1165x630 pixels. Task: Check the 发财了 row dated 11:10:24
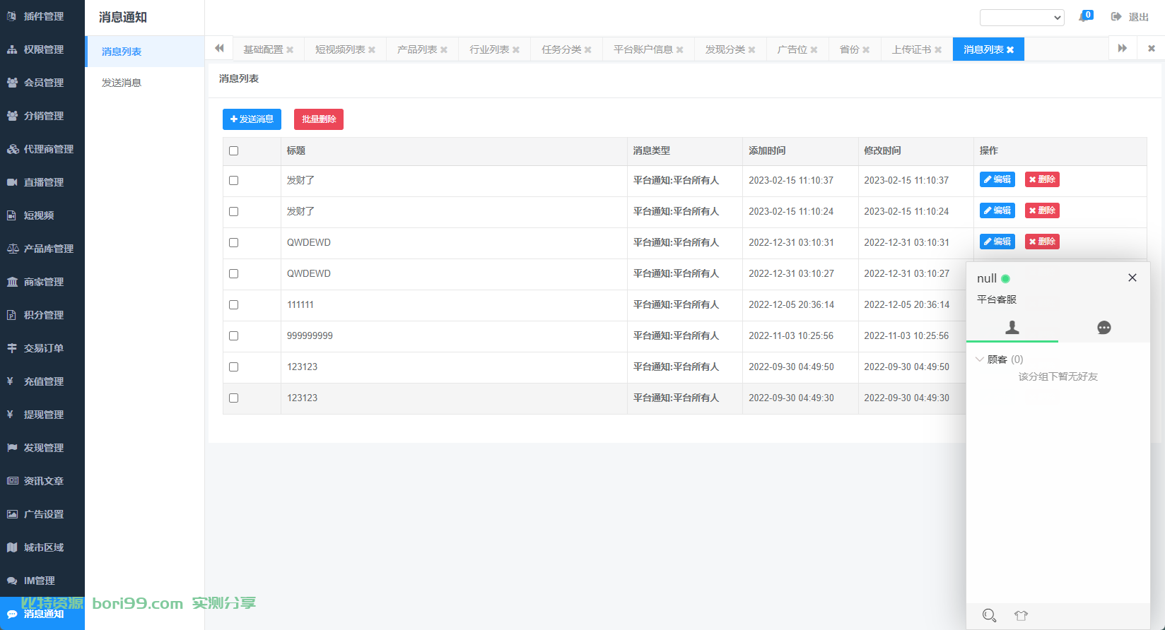point(234,212)
